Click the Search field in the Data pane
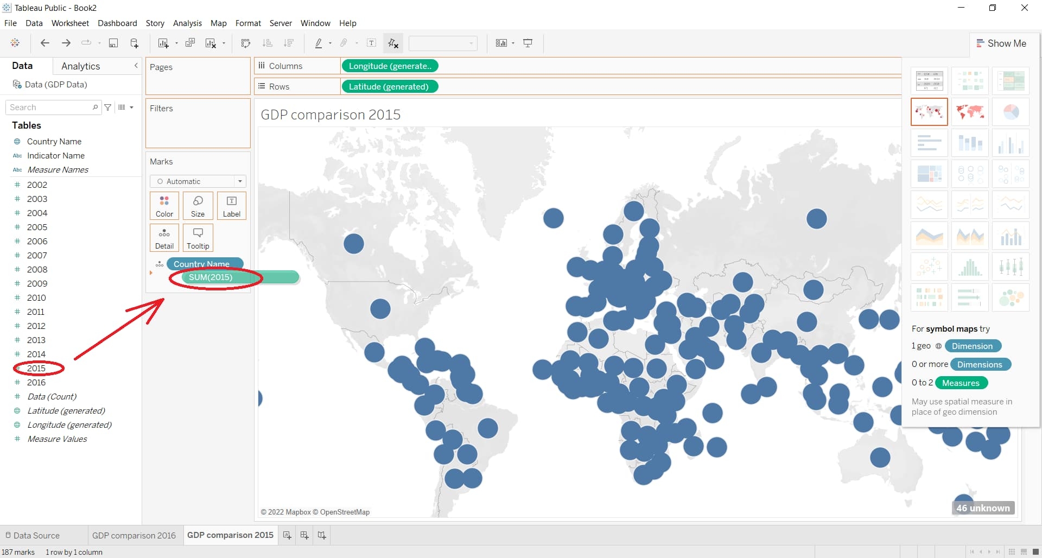 pyautogui.click(x=50, y=107)
